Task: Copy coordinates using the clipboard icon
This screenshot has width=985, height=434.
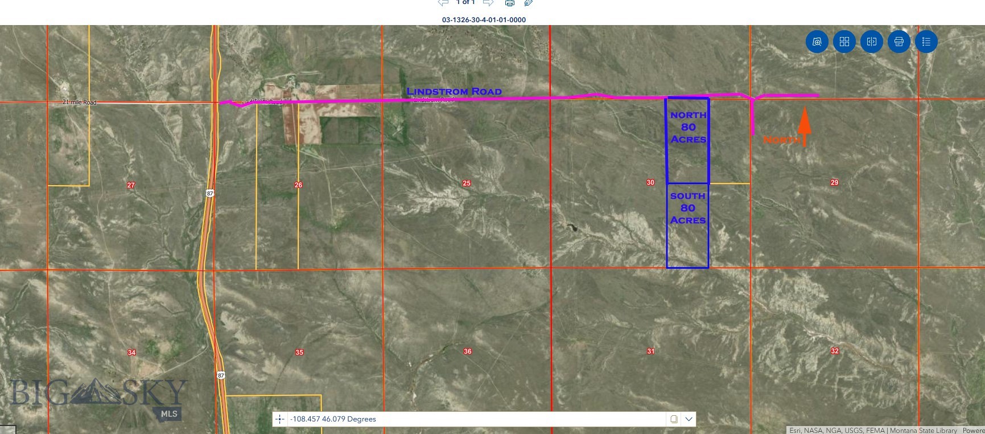Action: tap(674, 419)
